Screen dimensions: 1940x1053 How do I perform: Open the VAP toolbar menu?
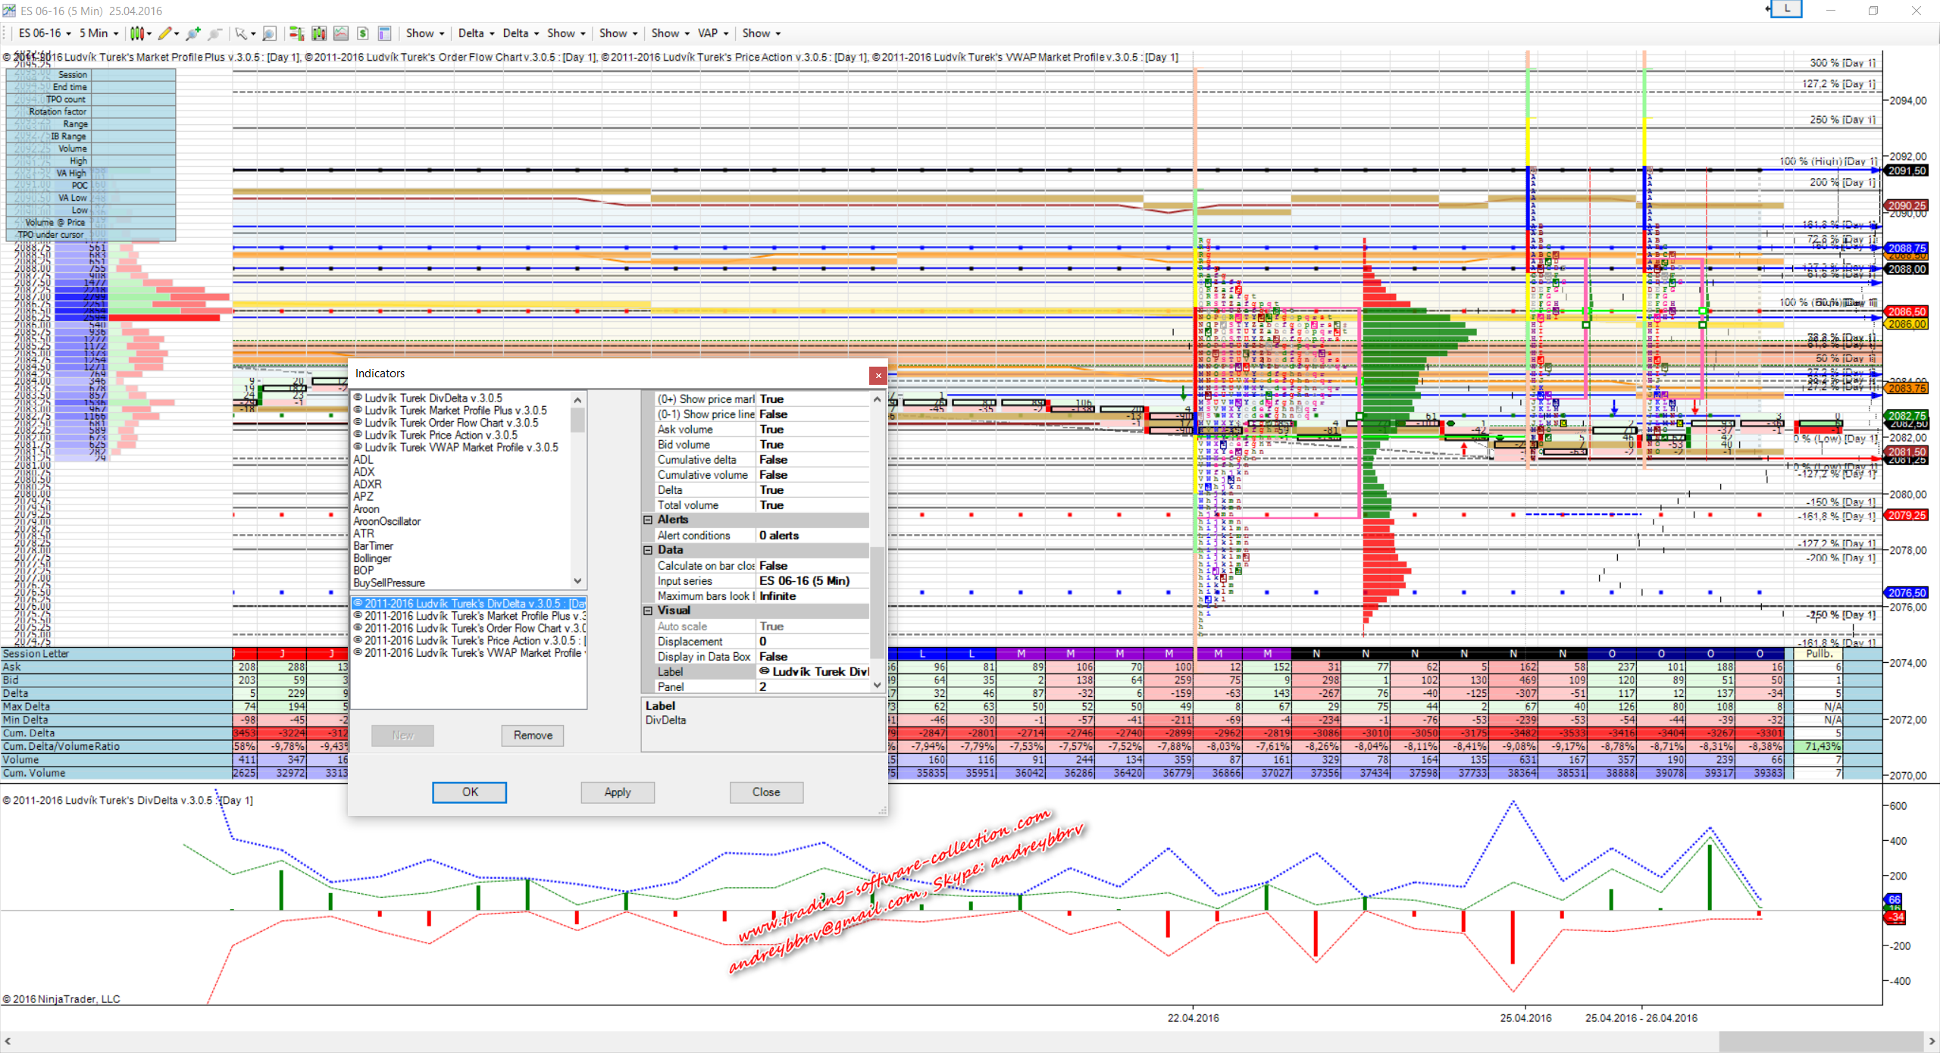pyautogui.click(x=712, y=33)
